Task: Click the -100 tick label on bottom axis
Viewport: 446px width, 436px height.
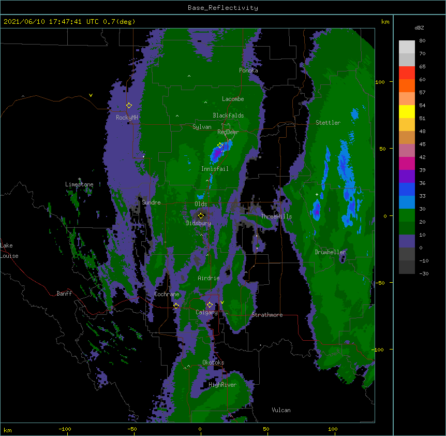Action: point(65,429)
